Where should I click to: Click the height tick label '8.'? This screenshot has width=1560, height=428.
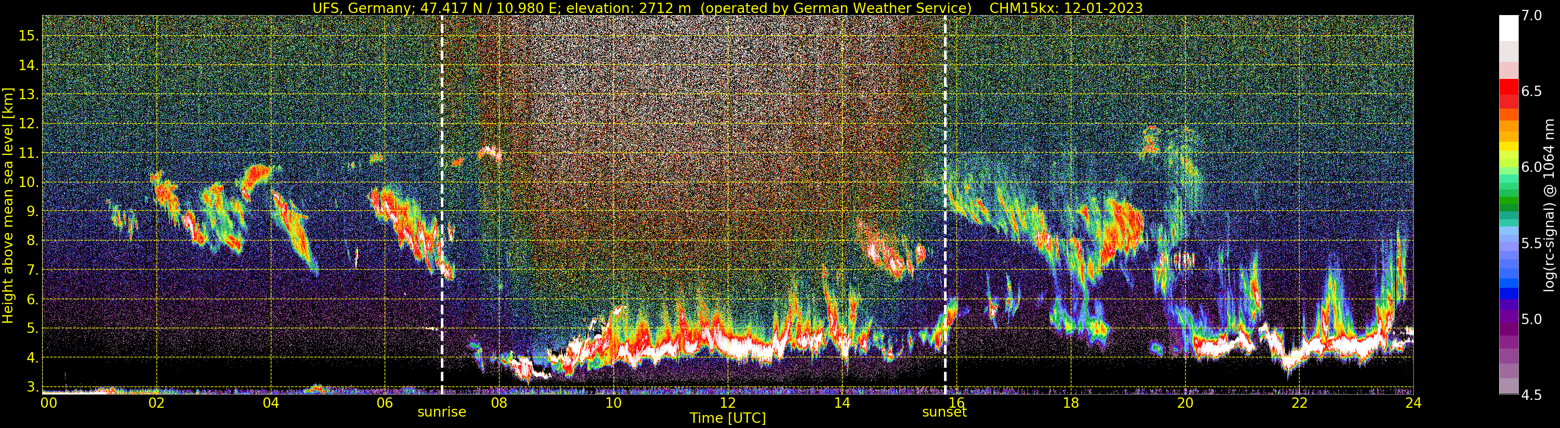click(33, 241)
